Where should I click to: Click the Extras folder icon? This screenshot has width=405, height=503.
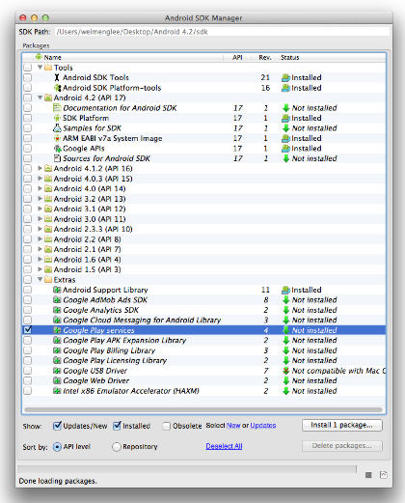point(48,280)
